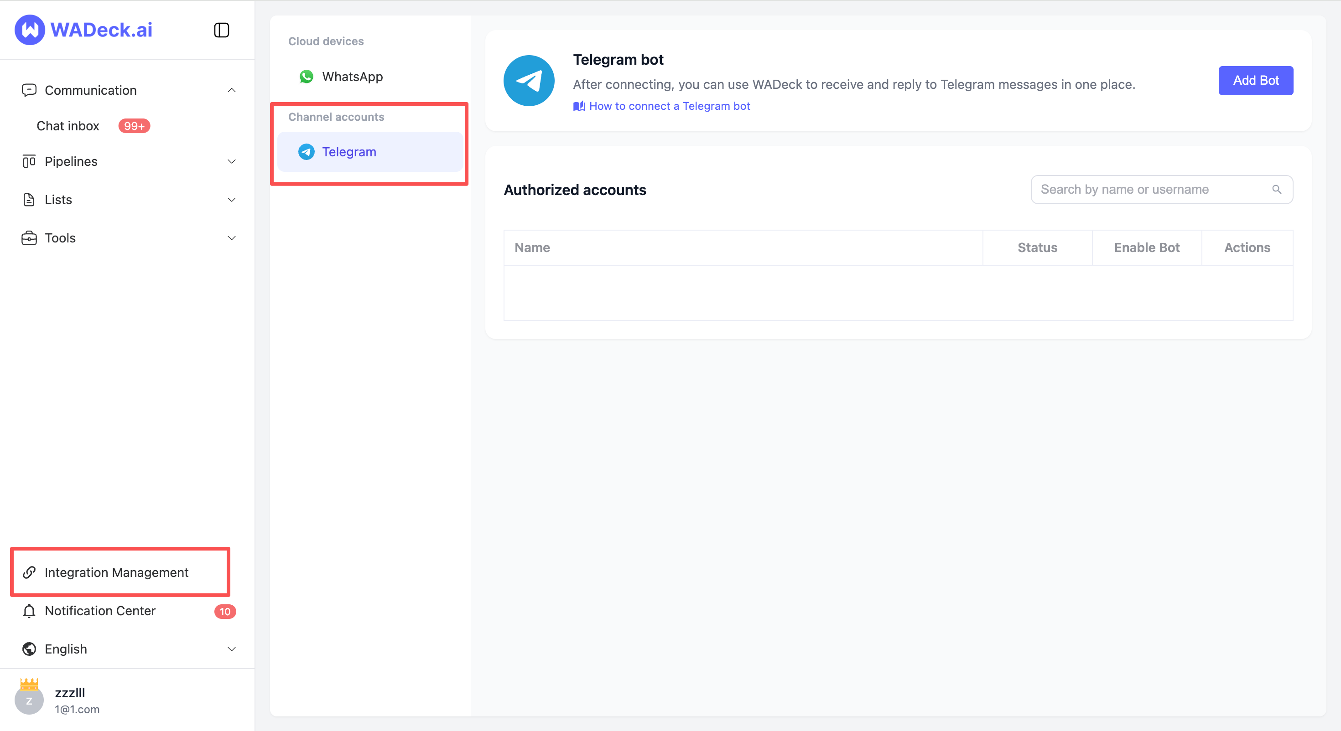Viewport: 1341px width, 731px height.
Task: Open the English language dropdown chevron
Action: (232, 649)
